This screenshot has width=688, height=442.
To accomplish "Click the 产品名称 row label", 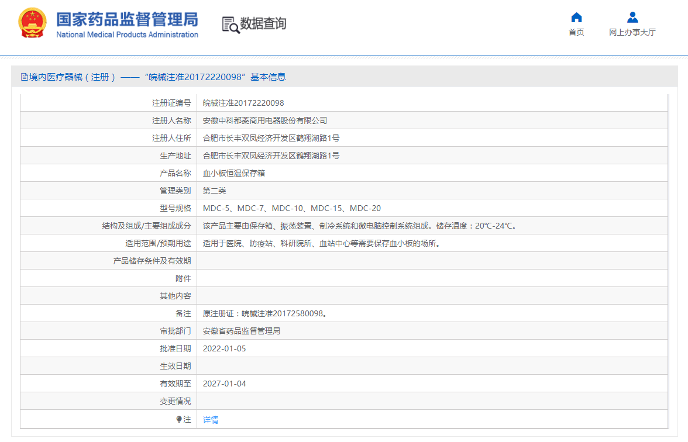I will pyautogui.click(x=176, y=173).
